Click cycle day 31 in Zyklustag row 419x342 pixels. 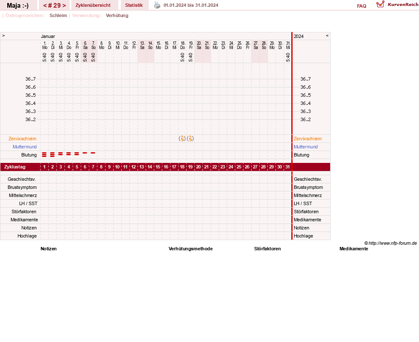287,167
